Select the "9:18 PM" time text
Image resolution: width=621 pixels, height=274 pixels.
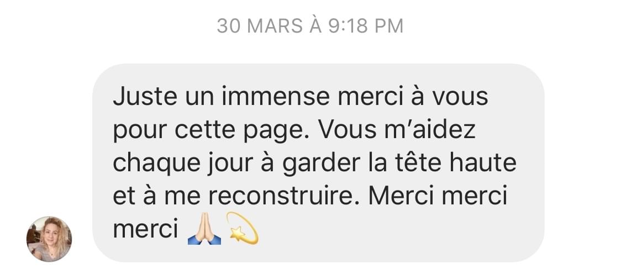click(x=365, y=26)
